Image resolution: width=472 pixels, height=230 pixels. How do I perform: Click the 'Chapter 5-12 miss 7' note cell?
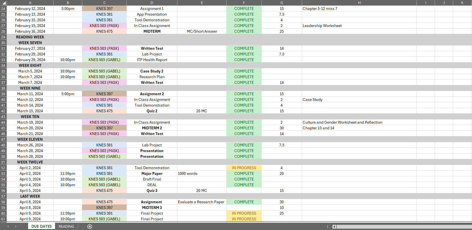pyautogui.click(x=359, y=9)
